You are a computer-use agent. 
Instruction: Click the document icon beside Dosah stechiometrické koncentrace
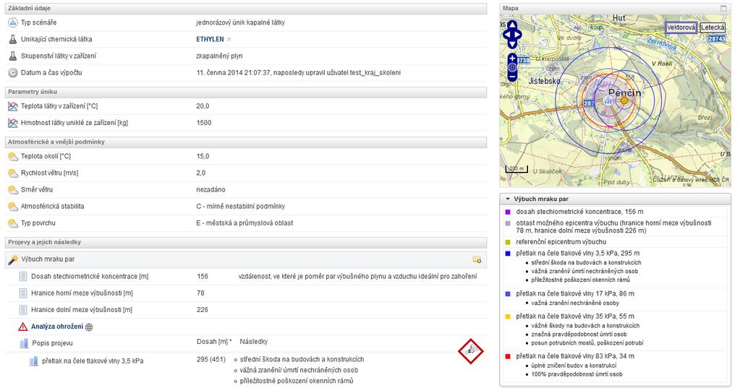23,277
